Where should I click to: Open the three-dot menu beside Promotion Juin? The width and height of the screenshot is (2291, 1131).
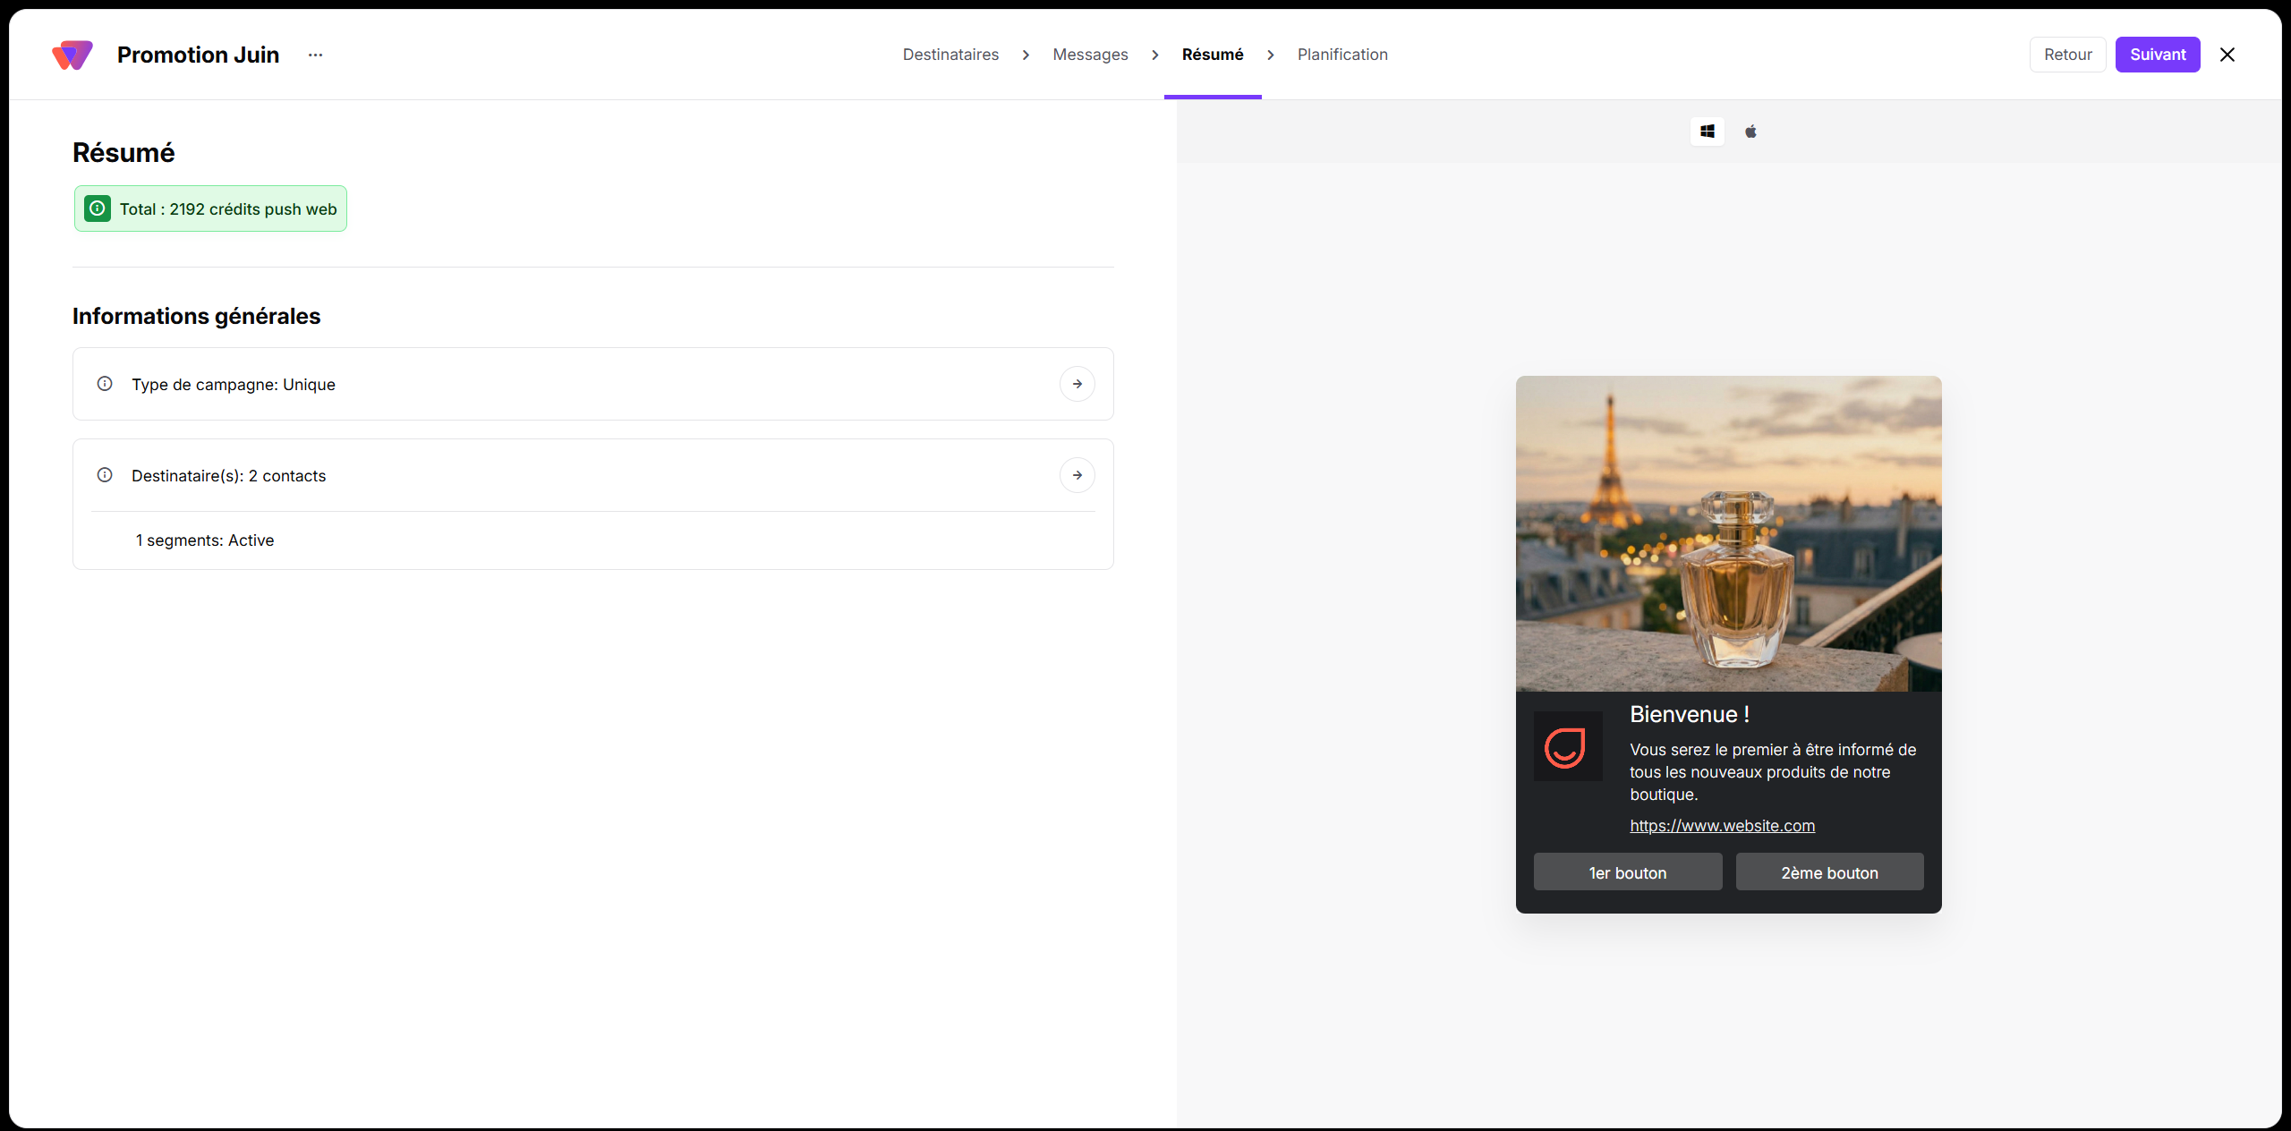pos(315,55)
